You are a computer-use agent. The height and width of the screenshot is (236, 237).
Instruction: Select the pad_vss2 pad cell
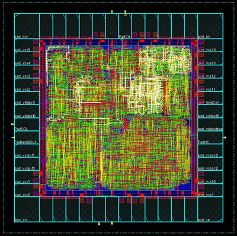click(27, 85)
